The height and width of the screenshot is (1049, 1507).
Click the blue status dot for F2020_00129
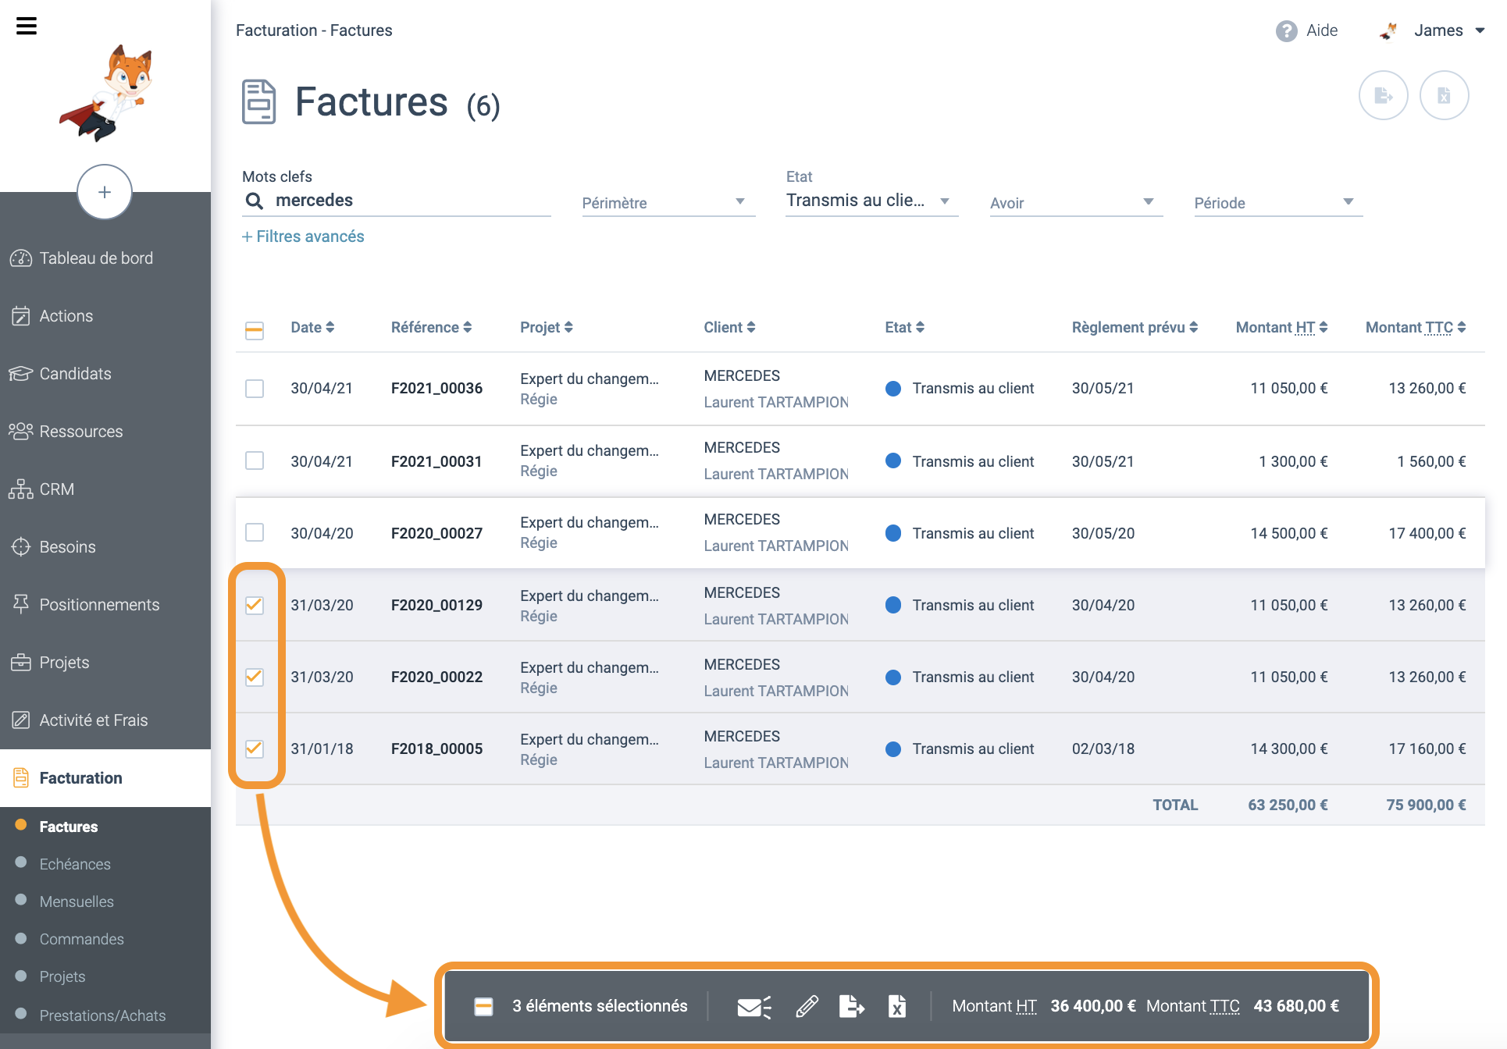[893, 605]
